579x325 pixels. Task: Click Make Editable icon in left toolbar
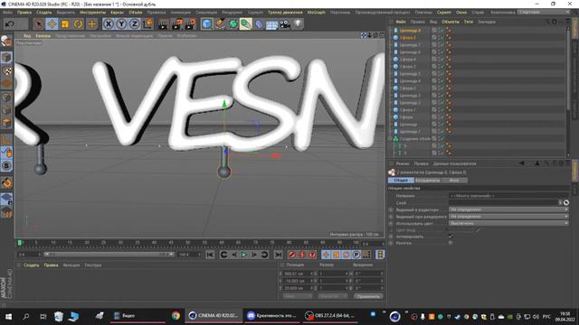point(6,42)
